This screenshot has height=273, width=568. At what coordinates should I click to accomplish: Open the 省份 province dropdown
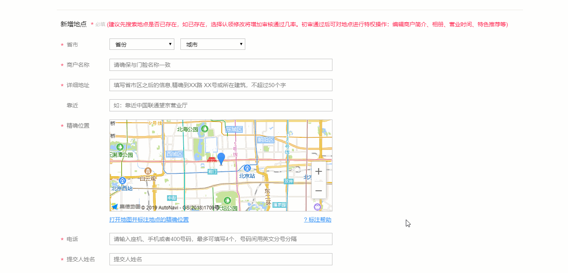[141, 44]
